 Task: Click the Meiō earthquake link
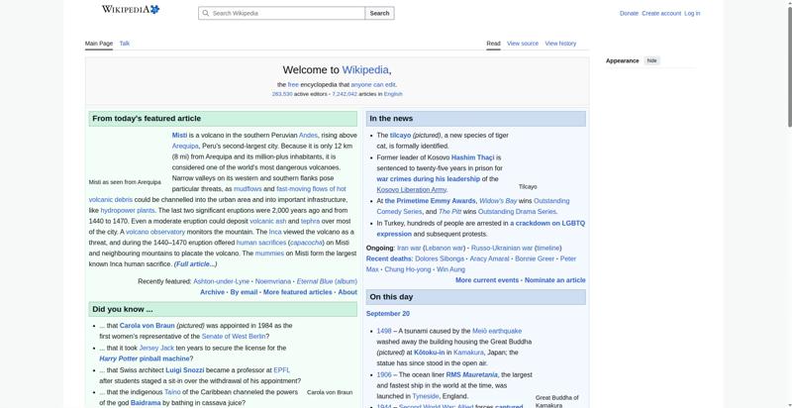497,331
